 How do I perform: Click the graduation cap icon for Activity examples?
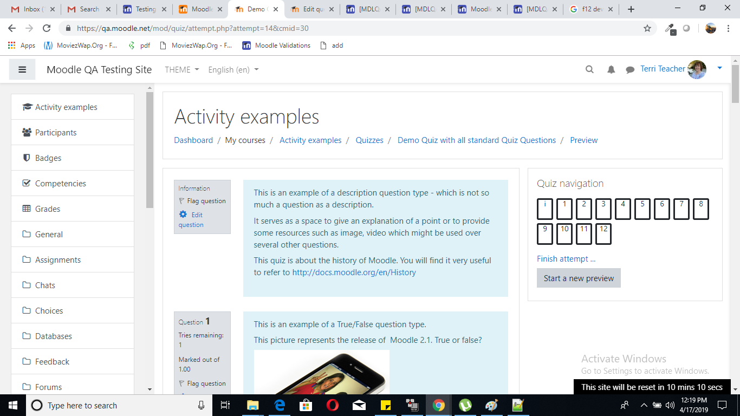[27, 107]
